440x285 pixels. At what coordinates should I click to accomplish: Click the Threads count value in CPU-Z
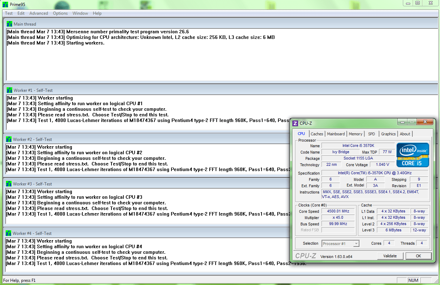422,243
